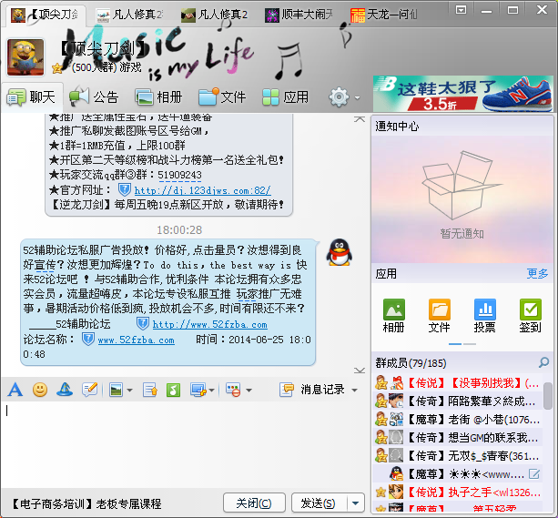This screenshot has height=518, width=558.
Task: Open picture options dropdown arrow
Action: point(129,391)
